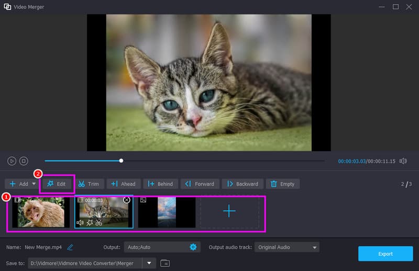Image resolution: width=419 pixels, height=271 pixels.
Task: Empty the clip list
Action: 283,184
